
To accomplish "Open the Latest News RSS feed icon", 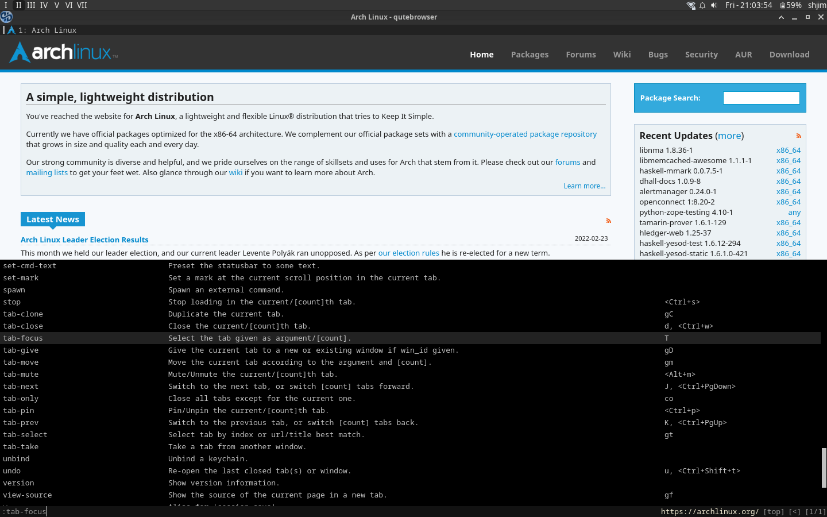I will [609, 221].
